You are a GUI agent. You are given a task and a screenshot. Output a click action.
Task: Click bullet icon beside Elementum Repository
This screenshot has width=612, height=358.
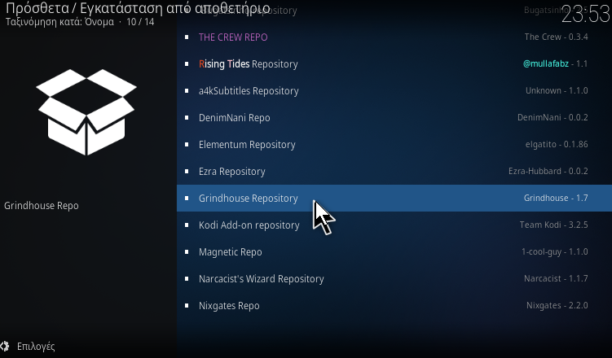[x=187, y=145]
